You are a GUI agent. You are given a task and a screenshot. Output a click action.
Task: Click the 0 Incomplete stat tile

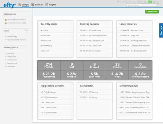tap(141, 65)
